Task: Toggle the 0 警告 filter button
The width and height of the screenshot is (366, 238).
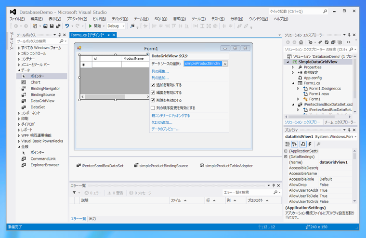Action: (x=115, y=193)
